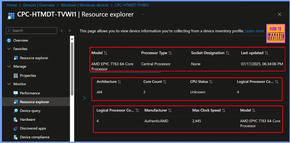Click in the sidebar Search field

coord(31,31)
